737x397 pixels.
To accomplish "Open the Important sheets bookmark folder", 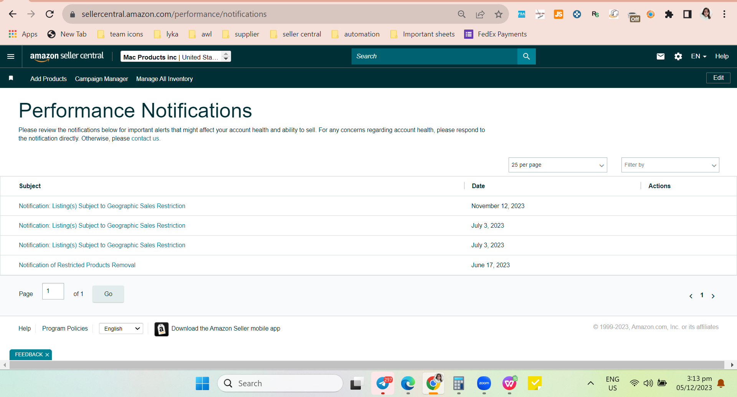I will coord(422,34).
